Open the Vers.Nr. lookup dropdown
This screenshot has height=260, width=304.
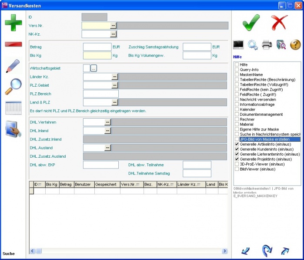(114, 26)
